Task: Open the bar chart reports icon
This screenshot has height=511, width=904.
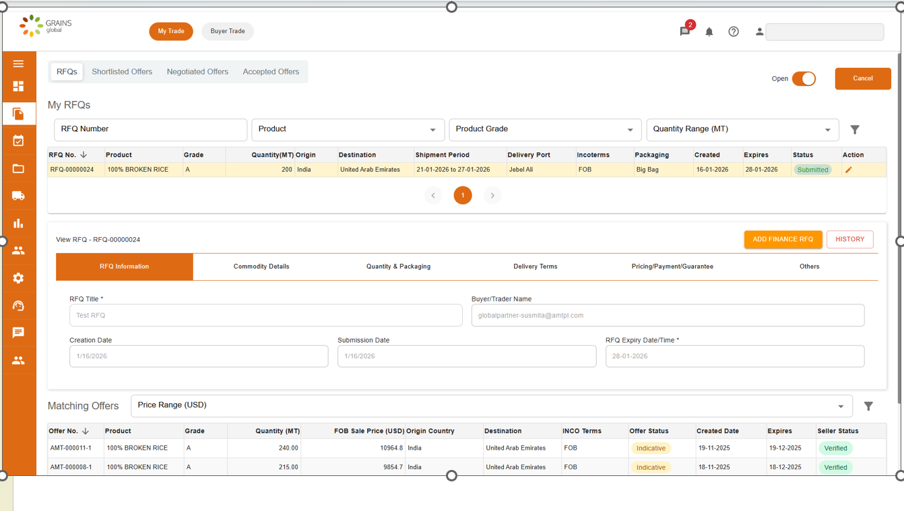Action: click(x=18, y=224)
